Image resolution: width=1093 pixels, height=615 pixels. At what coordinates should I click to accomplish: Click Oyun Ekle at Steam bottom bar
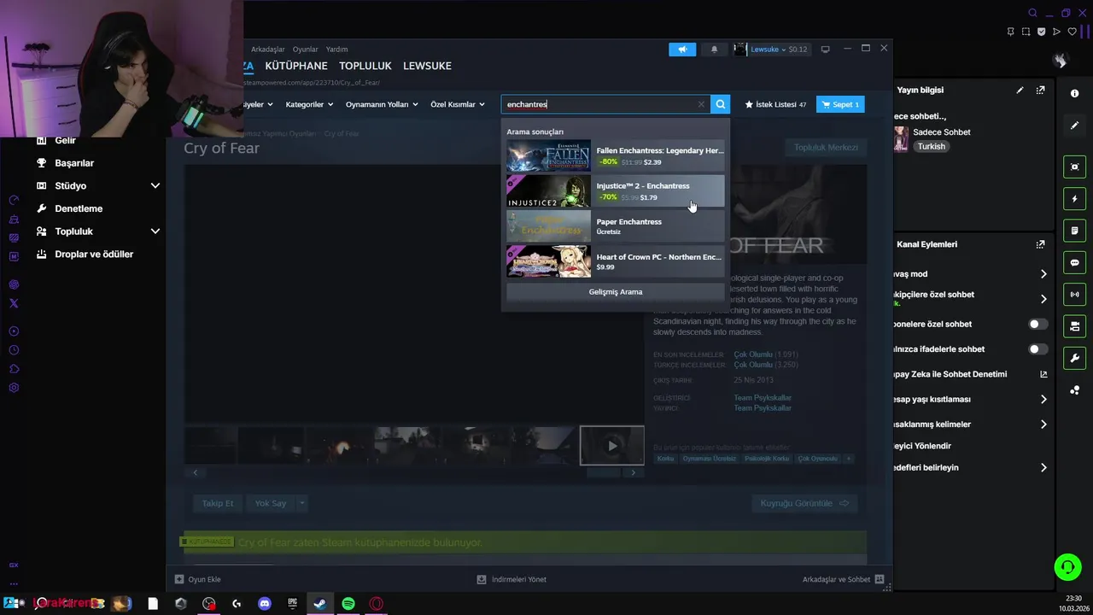click(198, 579)
